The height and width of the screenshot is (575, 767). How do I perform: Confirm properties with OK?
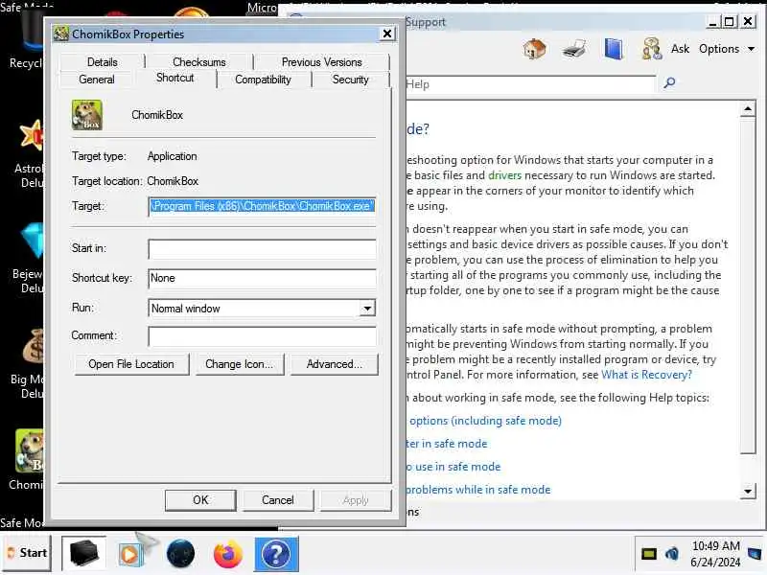[x=200, y=500]
